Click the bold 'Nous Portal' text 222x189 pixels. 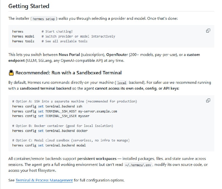coord(70,55)
